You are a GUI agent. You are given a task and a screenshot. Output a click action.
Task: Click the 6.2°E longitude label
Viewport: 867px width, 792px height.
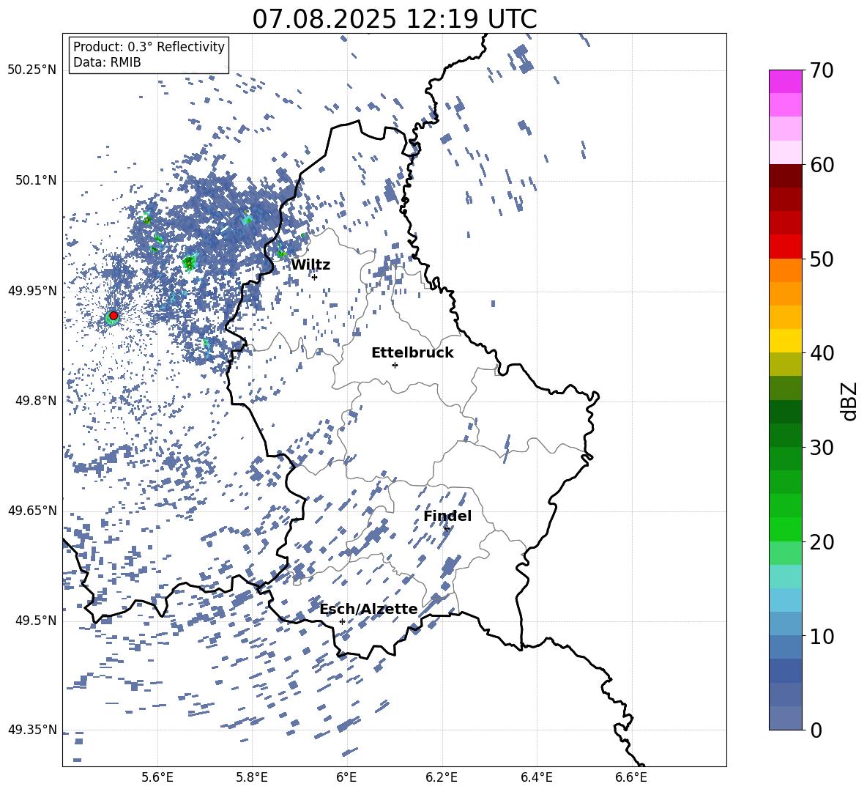442,778
